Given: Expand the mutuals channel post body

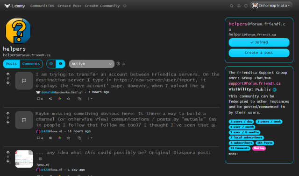Looking at the screenshot, I should click(x=213, y=125).
